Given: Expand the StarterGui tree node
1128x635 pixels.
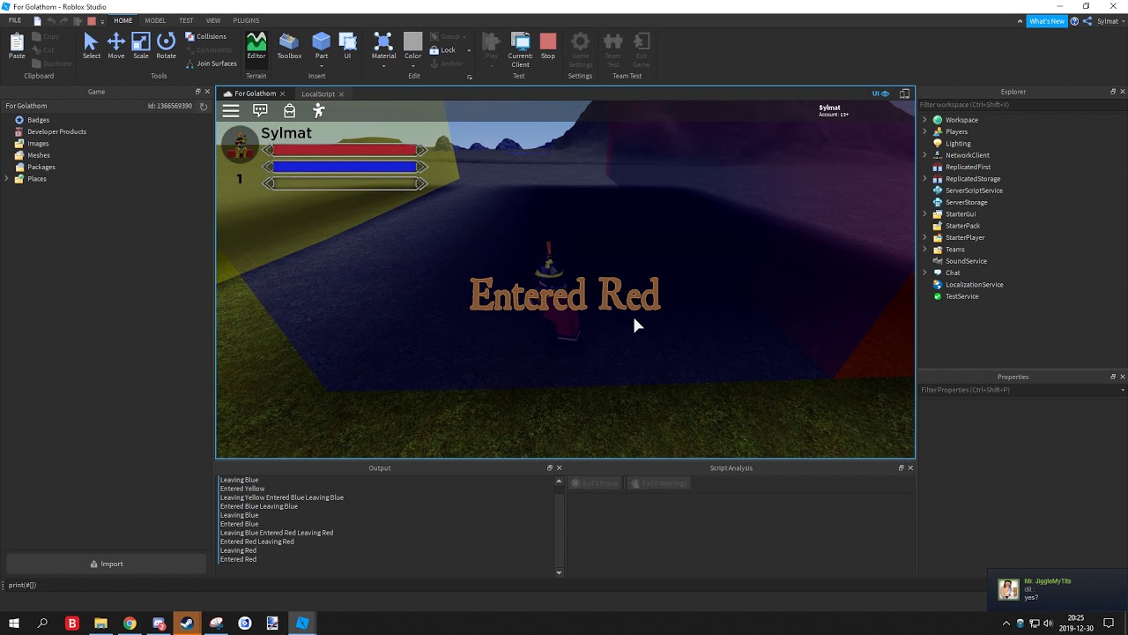Looking at the screenshot, I should click(x=924, y=214).
